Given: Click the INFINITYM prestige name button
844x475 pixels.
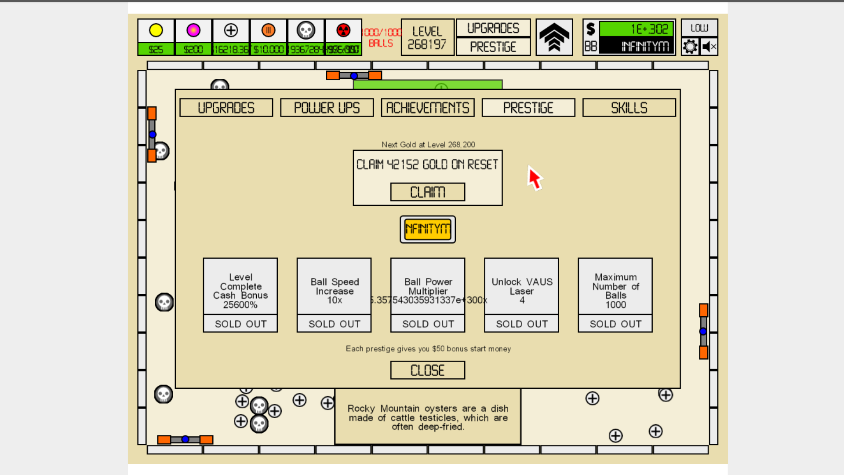Looking at the screenshot, I should [x=428, y=229].
